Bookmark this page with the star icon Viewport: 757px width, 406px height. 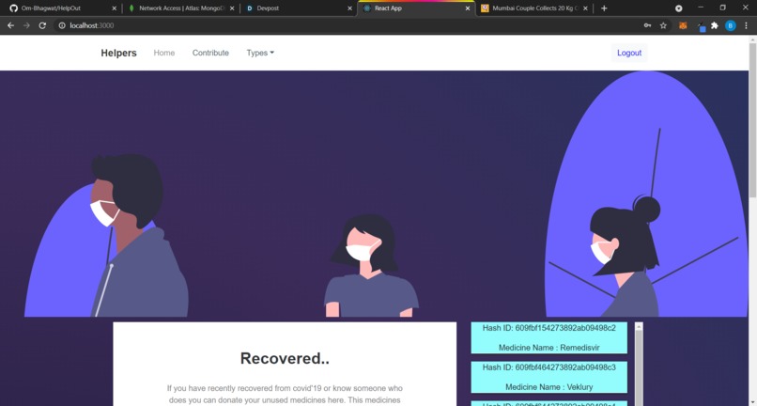663,25
